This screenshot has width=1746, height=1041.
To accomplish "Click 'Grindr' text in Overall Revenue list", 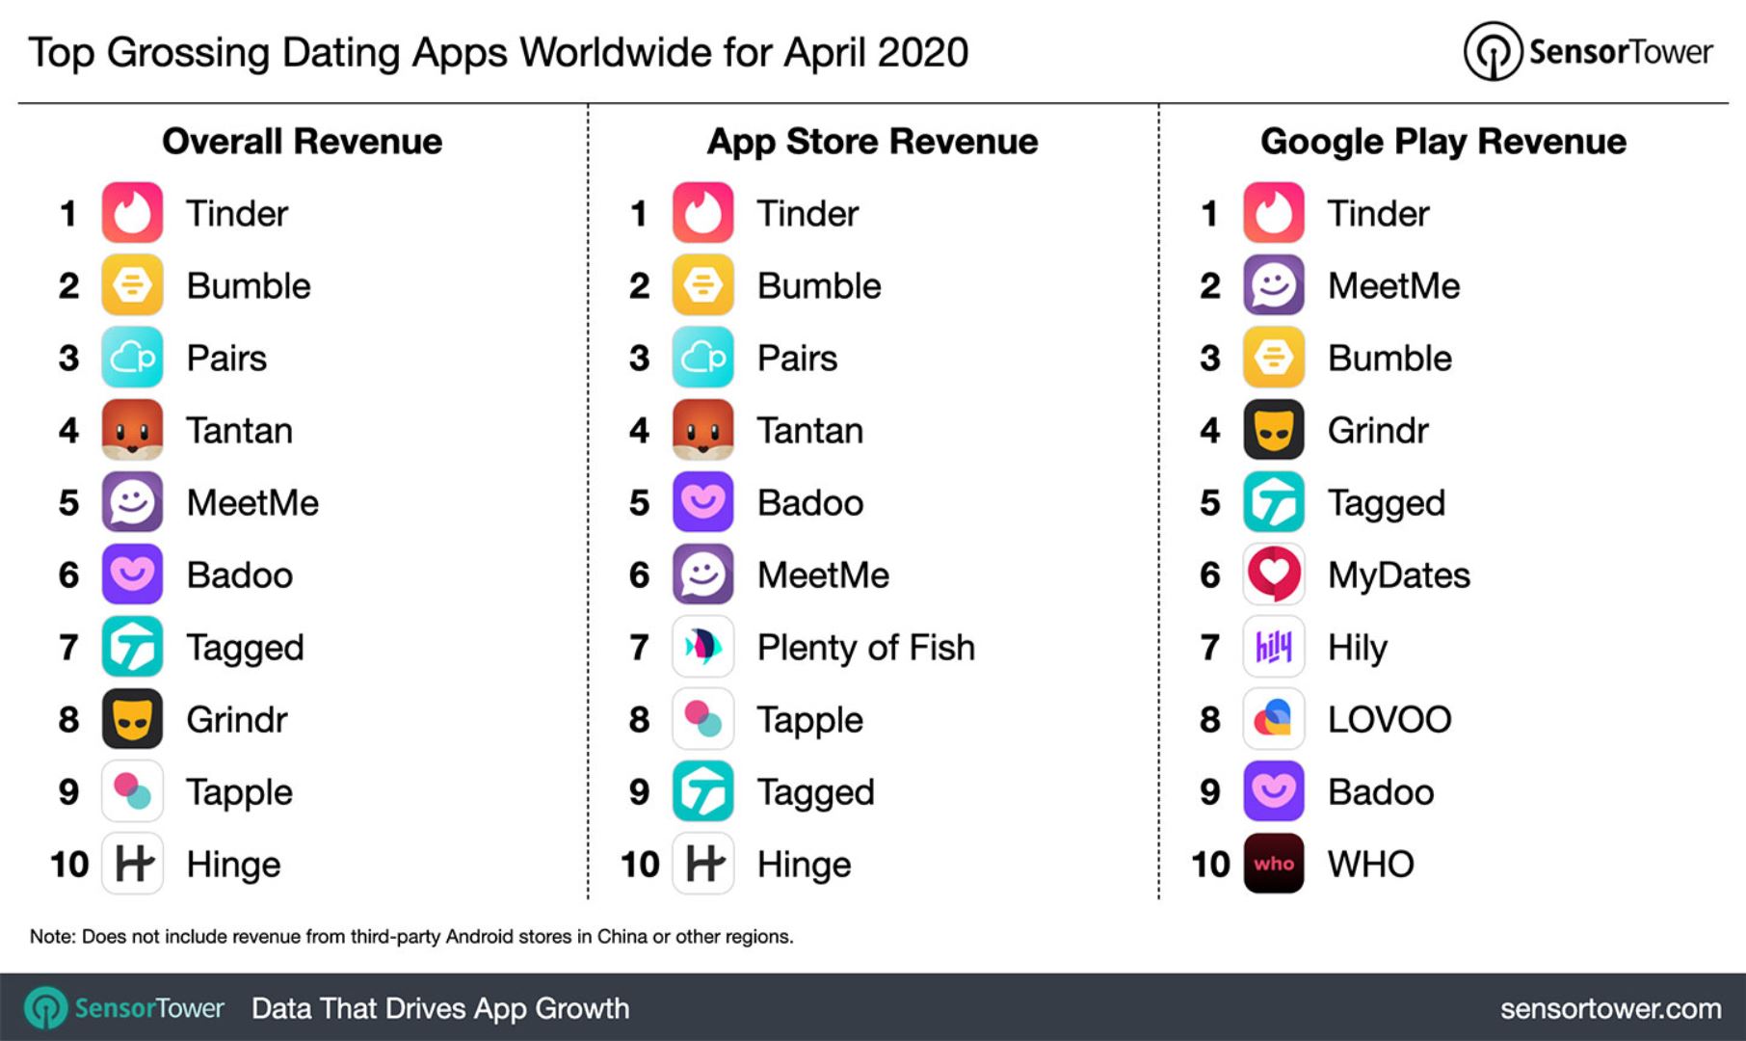I will coord(237,719).
